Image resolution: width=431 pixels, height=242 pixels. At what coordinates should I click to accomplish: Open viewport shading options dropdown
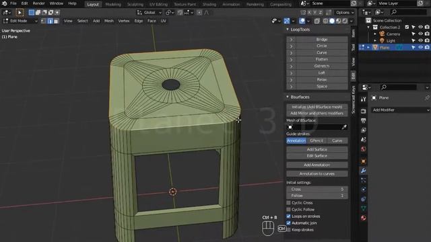352,21
